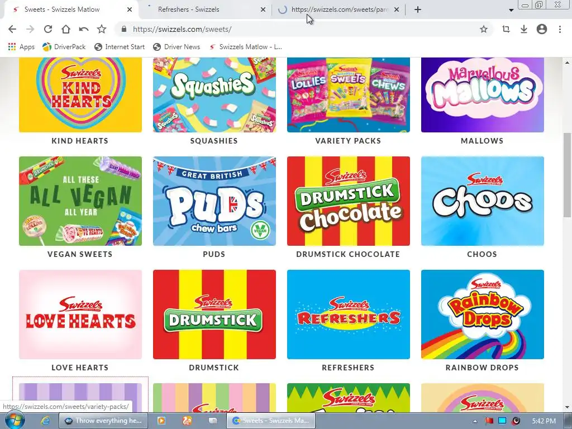Switch to the 'Throw everything he...' taskbar window
Viewport: 572px width, 429px height.
103,421
